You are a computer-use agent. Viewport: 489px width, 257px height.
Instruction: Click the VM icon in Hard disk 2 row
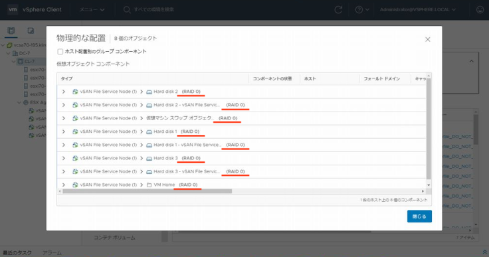(x=75, y=92)
